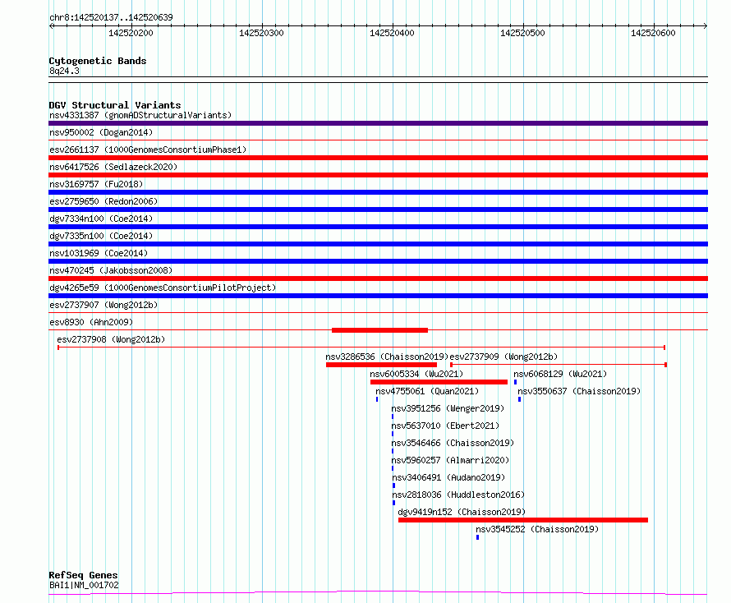The width and height of the screenshot is (731, 603).
Task: Select the red nsv6005334 Wu2021 bar
Action: pyautogui.click(x=439, y=382)
